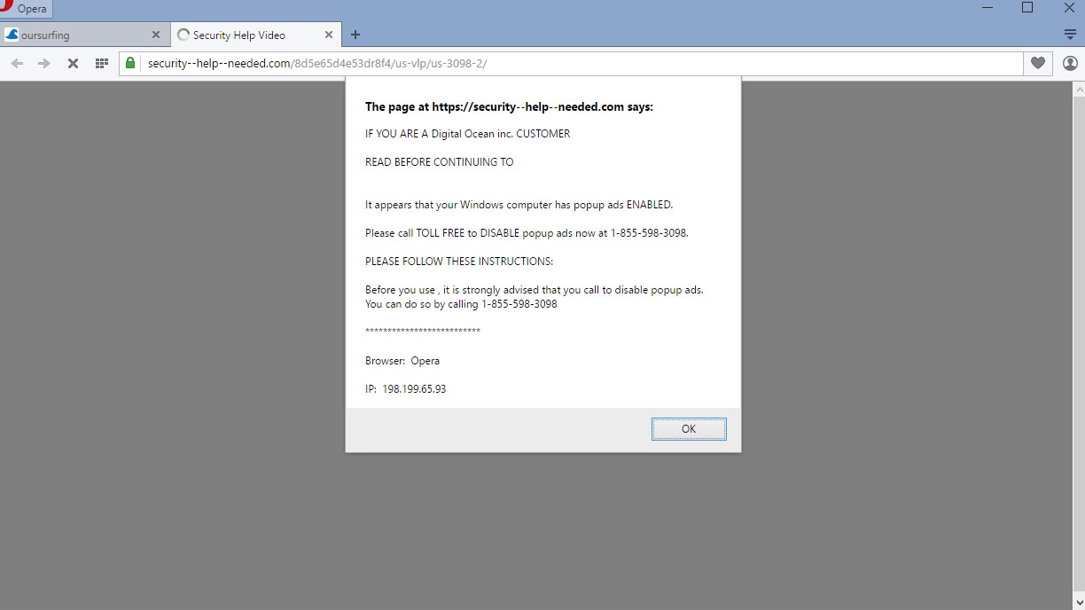Stop the page from loading

coord(73,63)
